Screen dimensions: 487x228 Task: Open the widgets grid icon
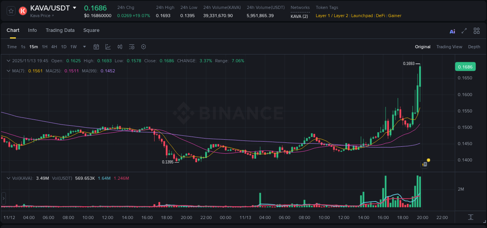click(x=476, y=31)
